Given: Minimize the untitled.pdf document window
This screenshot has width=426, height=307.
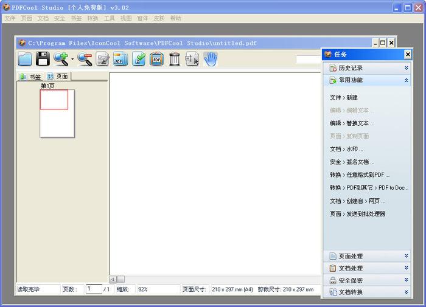Looking at the screenshot, I should tap(375, 43).
